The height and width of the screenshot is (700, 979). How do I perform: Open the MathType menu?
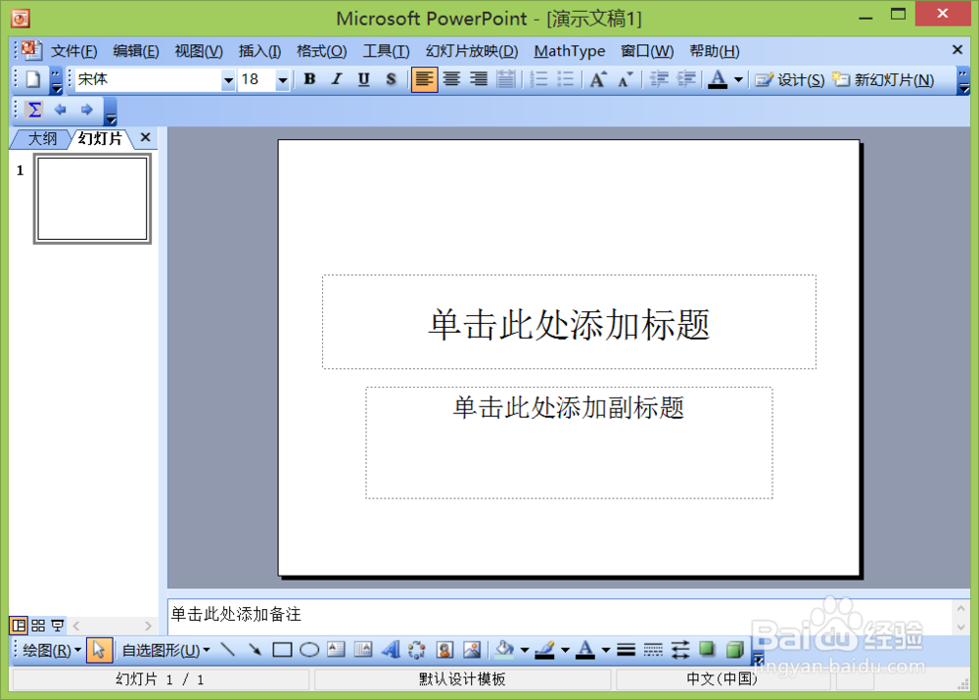tap(570, 51)
